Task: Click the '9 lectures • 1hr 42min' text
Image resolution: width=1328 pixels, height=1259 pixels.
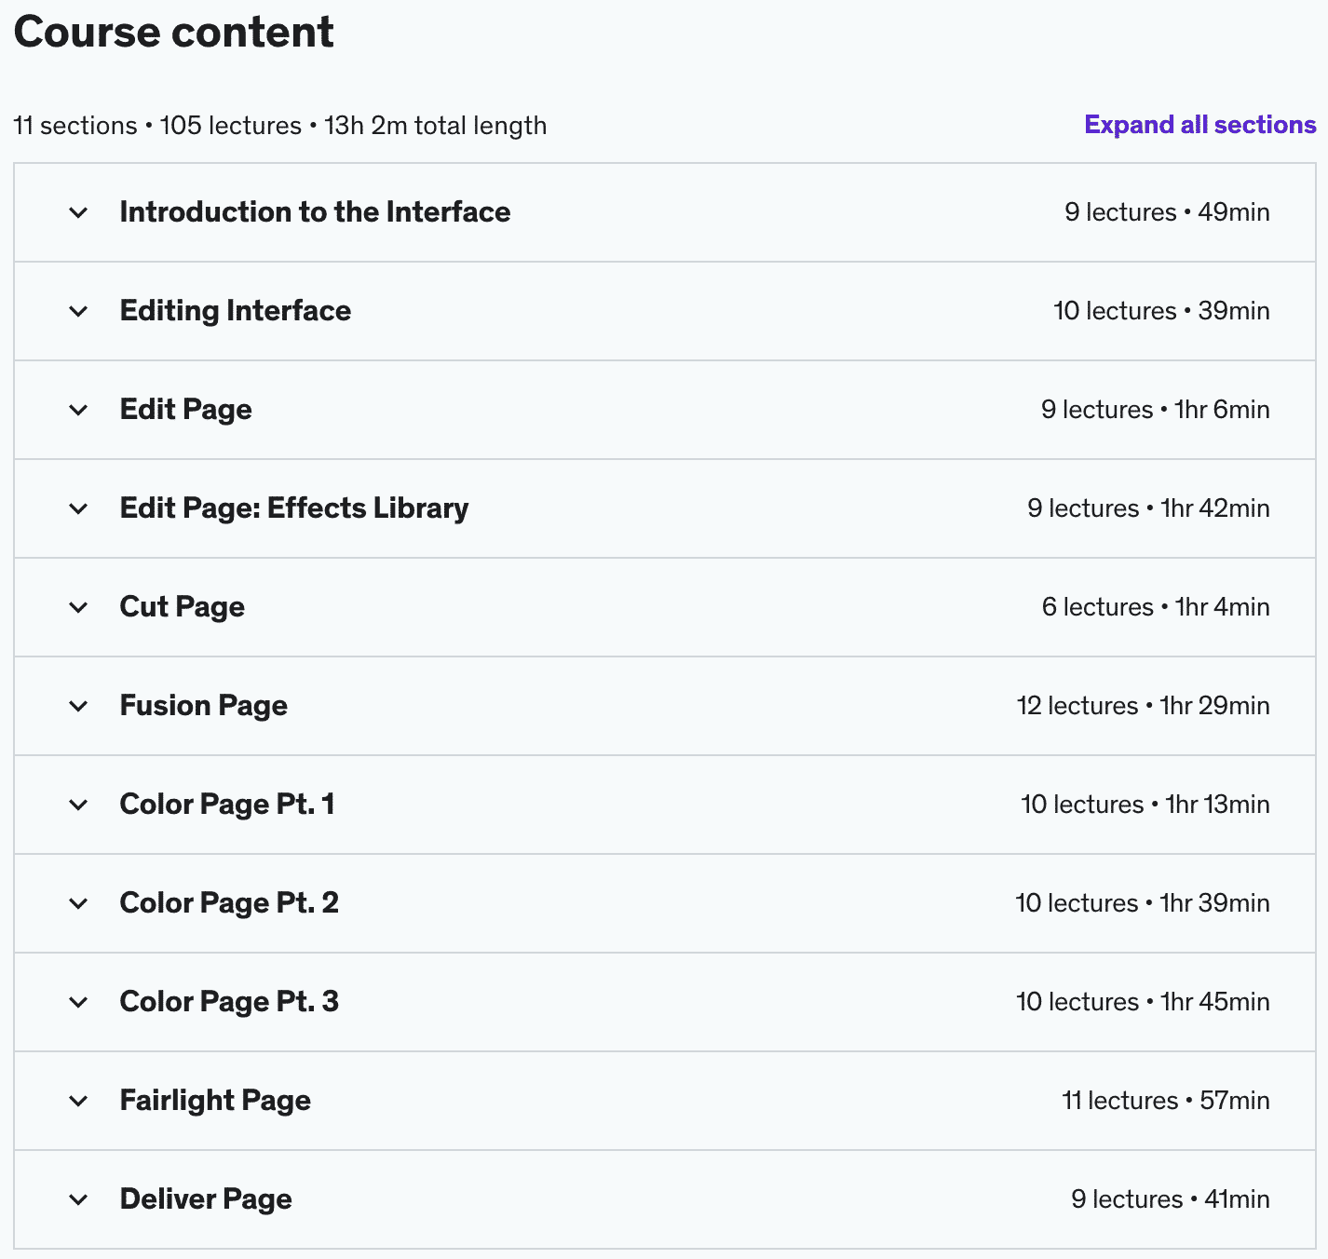Action: point(1148,508)
